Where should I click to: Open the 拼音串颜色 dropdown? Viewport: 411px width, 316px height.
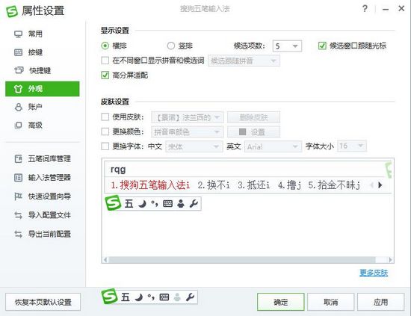[187, 131]
